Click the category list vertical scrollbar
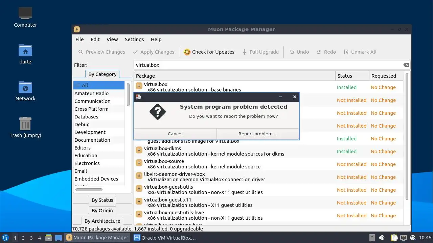The height and width of the screenshot is (243, 433). 128,94
